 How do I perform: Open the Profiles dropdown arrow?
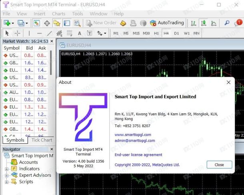[27, 24]
